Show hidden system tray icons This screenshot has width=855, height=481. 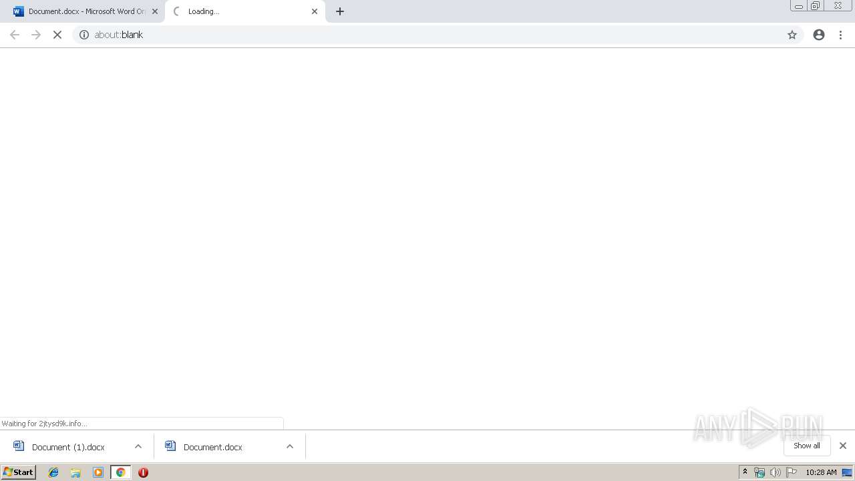coord(745,472)
